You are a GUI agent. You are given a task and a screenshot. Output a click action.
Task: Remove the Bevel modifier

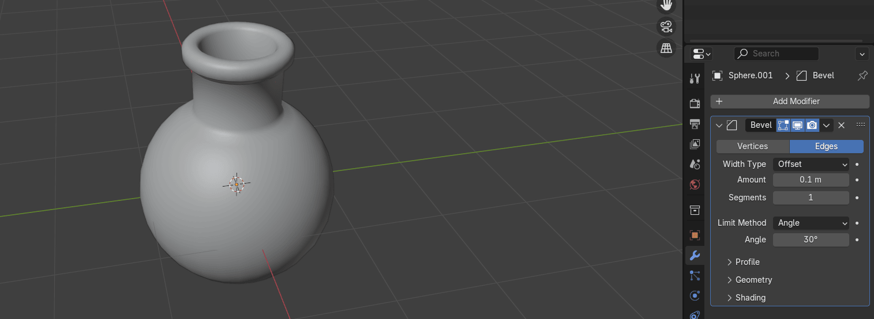[841, 125]
